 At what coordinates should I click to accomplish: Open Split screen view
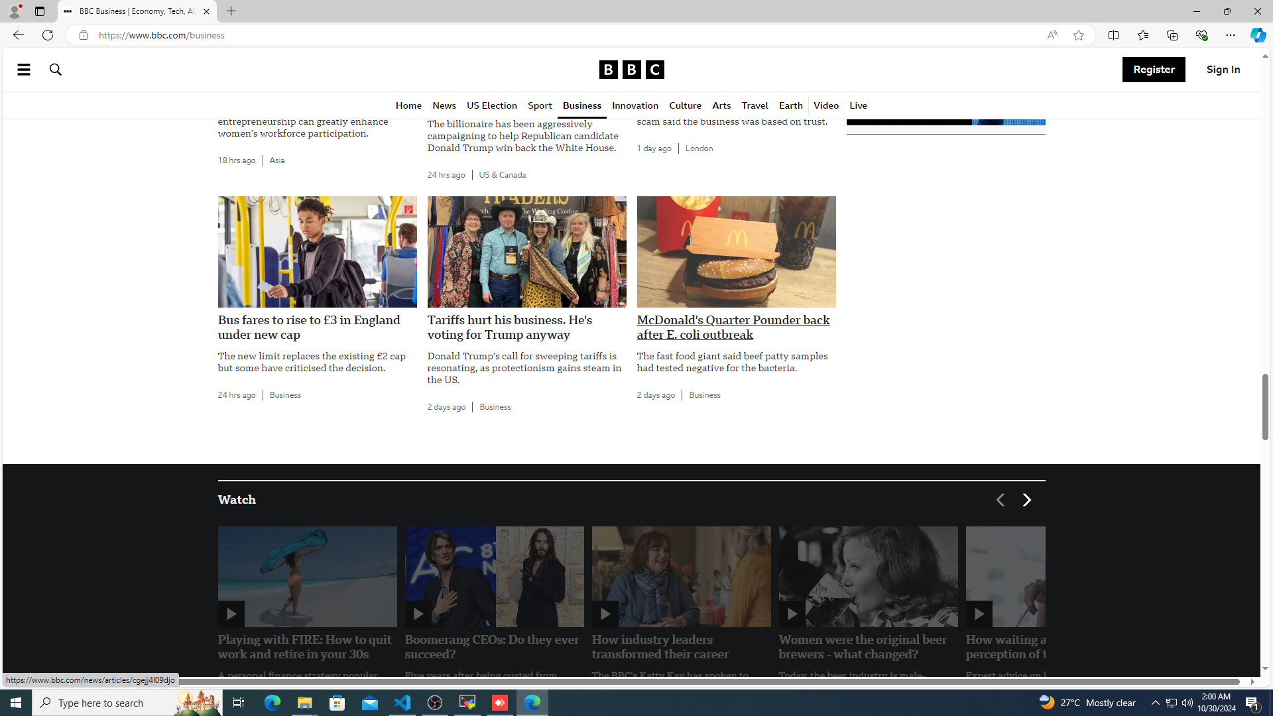point(1113,35)
